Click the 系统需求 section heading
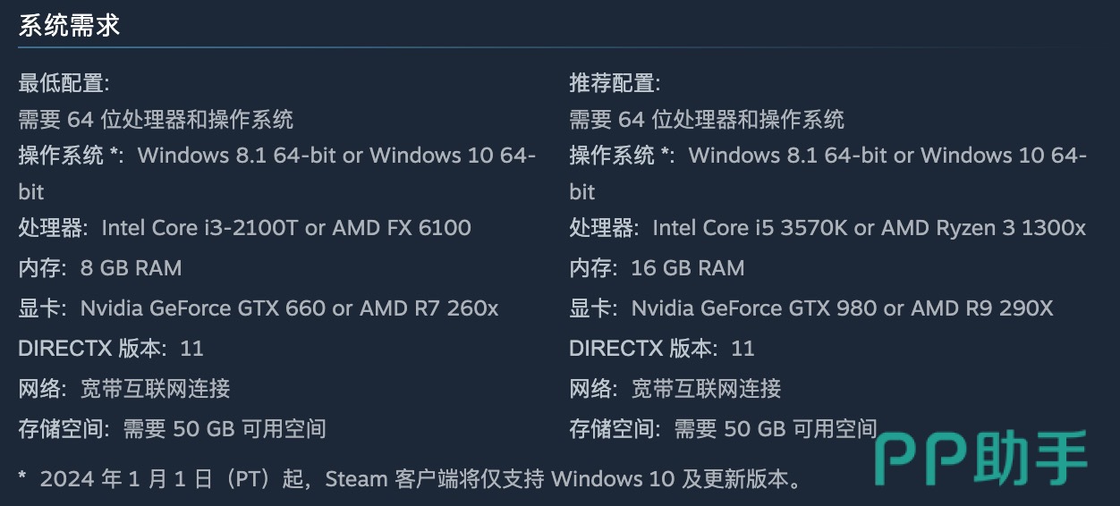 coord(69,26)
